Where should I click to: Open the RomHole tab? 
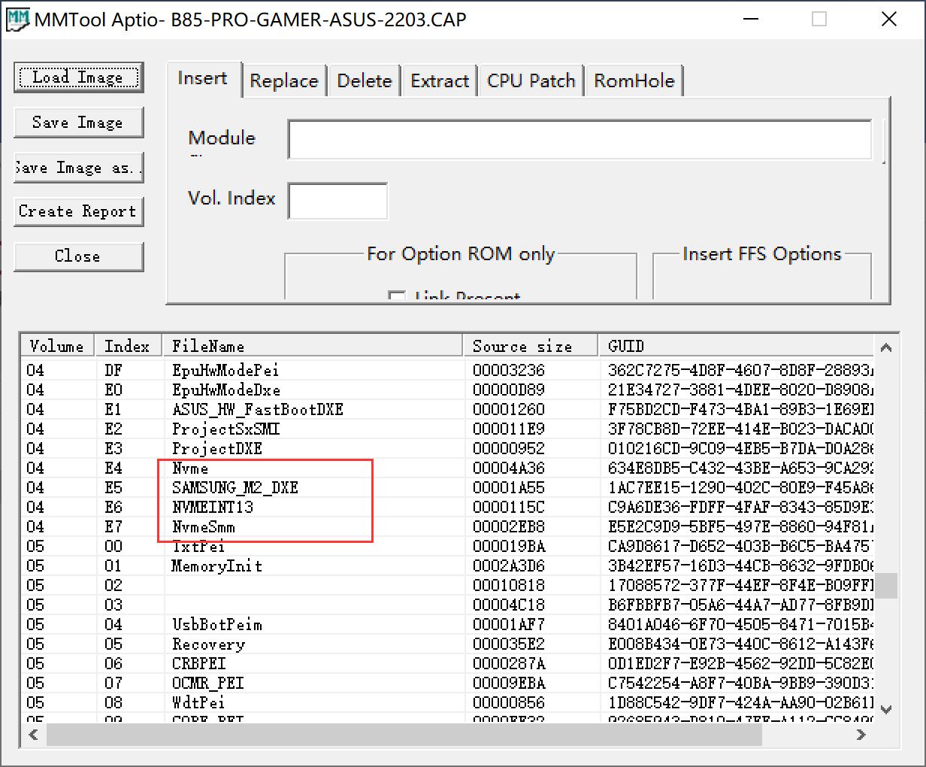(x=634, y=81)
